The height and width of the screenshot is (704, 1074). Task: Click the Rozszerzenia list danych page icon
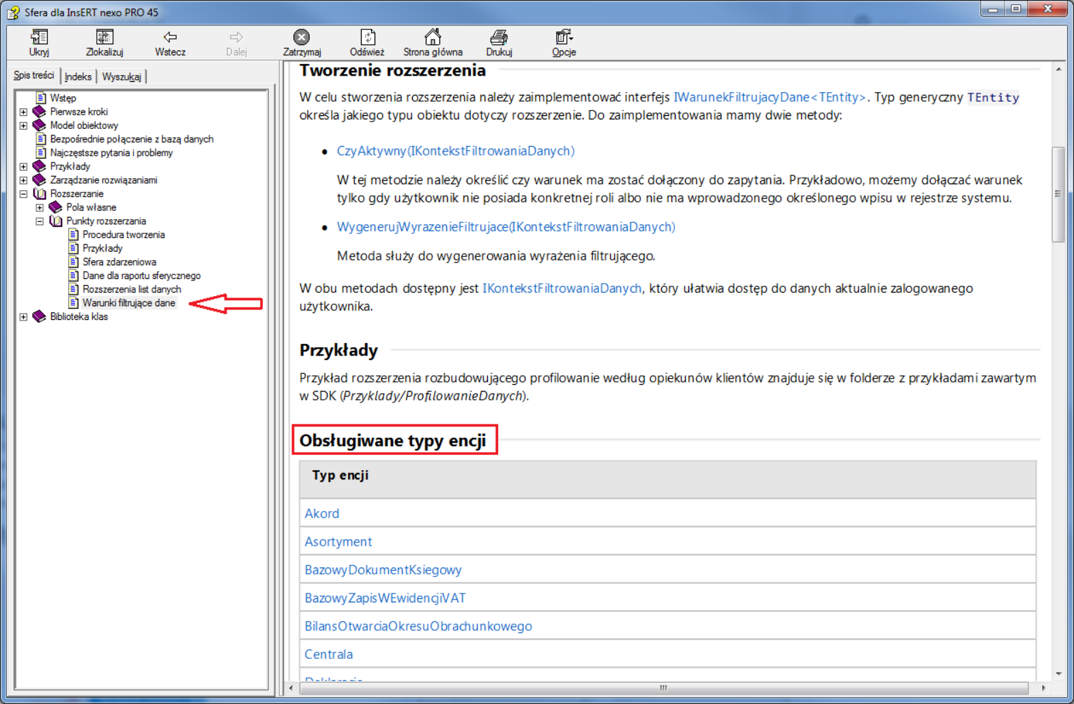pos(74,289)
